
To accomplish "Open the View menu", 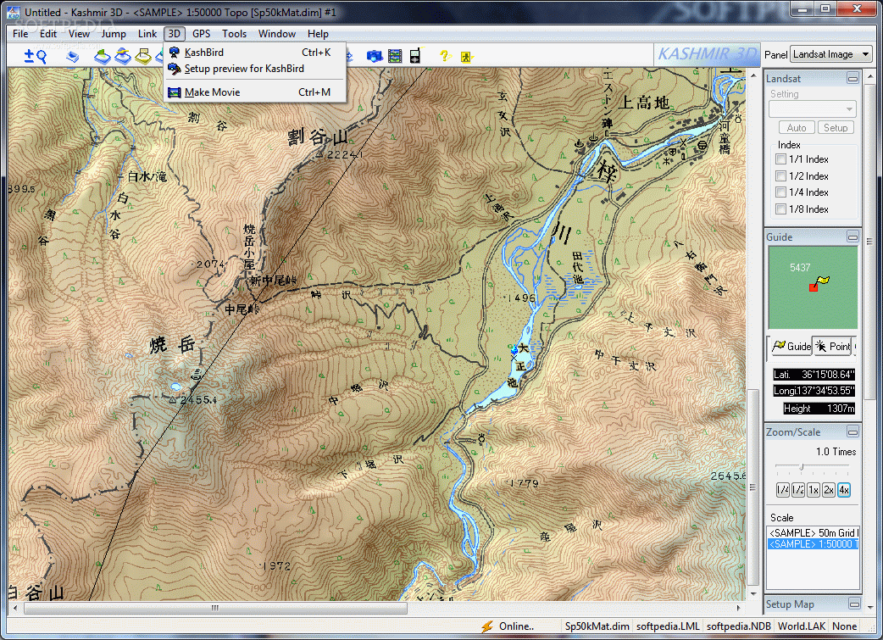I will (x=79, y=34).
